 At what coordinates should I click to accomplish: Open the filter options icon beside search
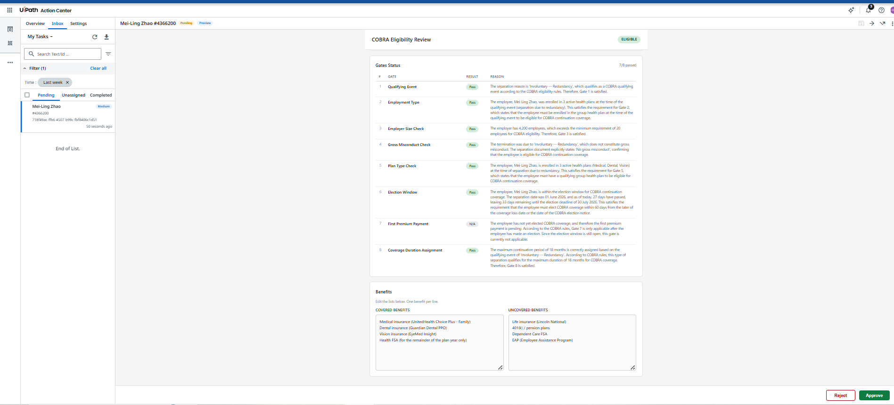(x=108, y=54)
